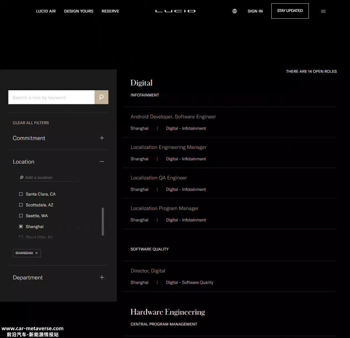Image resolution: width=350 pixels, height=338 pixels.
Task: Click CLEAR ALL FILTERS
Action: pos(30,123)
